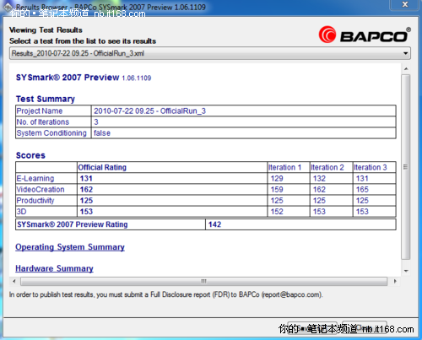Click the Results Browser title bar icon
422x340 pixels.
[8, 7]
